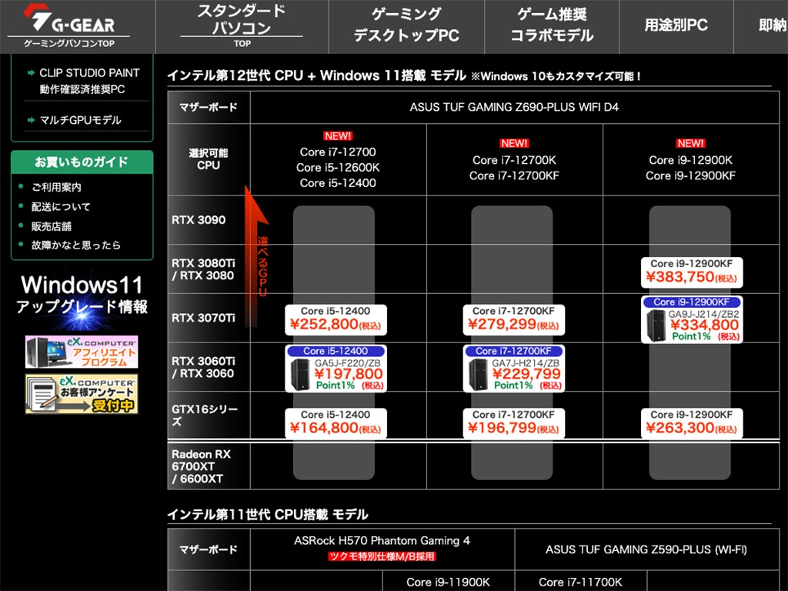Click NEW! badge above Core i9-12900K
Viewport: 788px width, 591px height.
[690, 144]
